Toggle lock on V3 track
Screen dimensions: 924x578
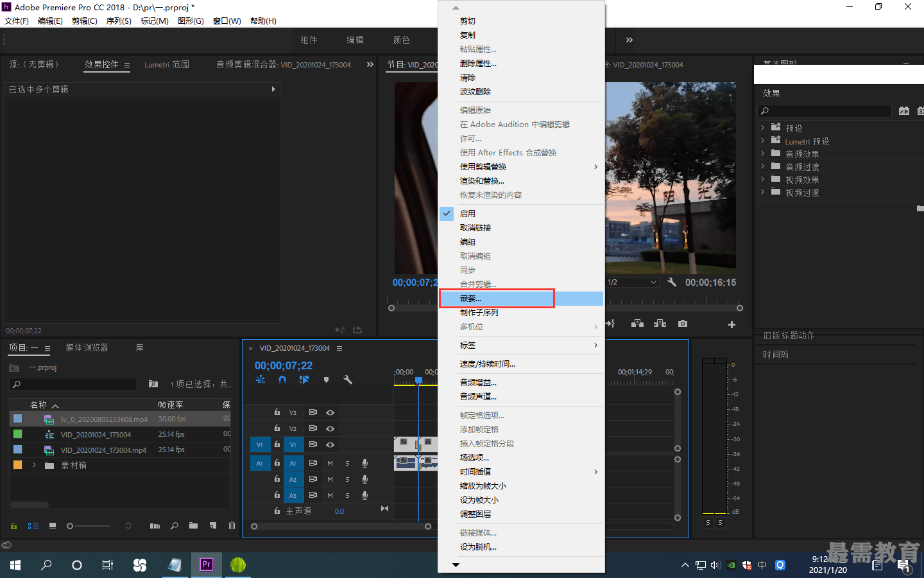click(277, 412)
